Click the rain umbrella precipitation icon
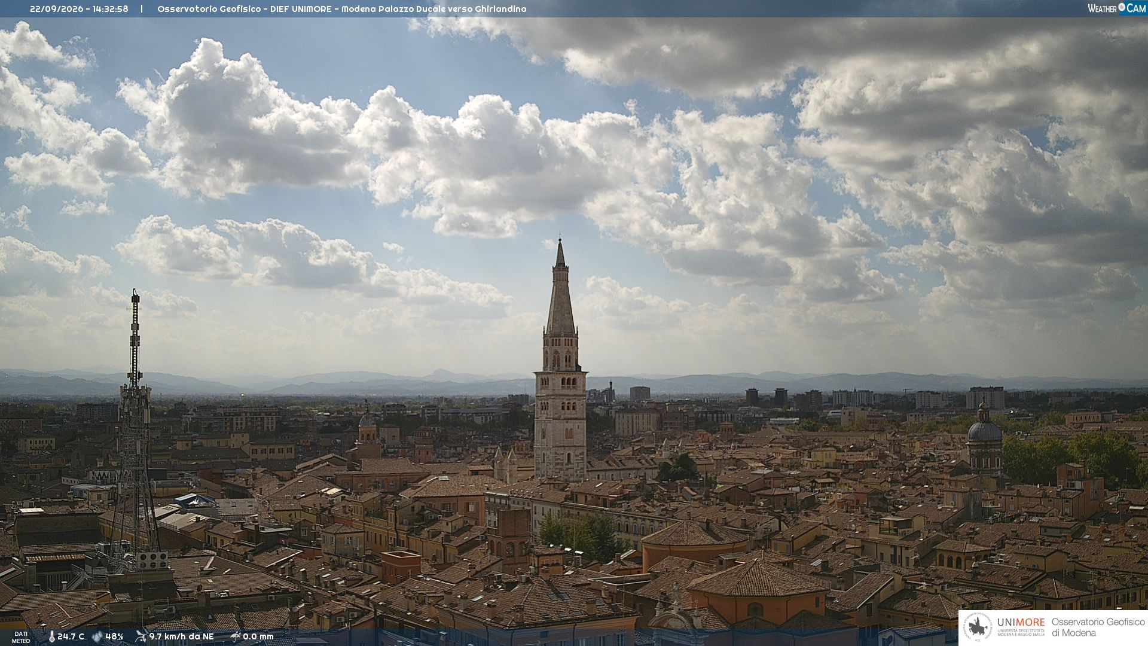Viewport: 1148px width, 646px height. [235, 636]
